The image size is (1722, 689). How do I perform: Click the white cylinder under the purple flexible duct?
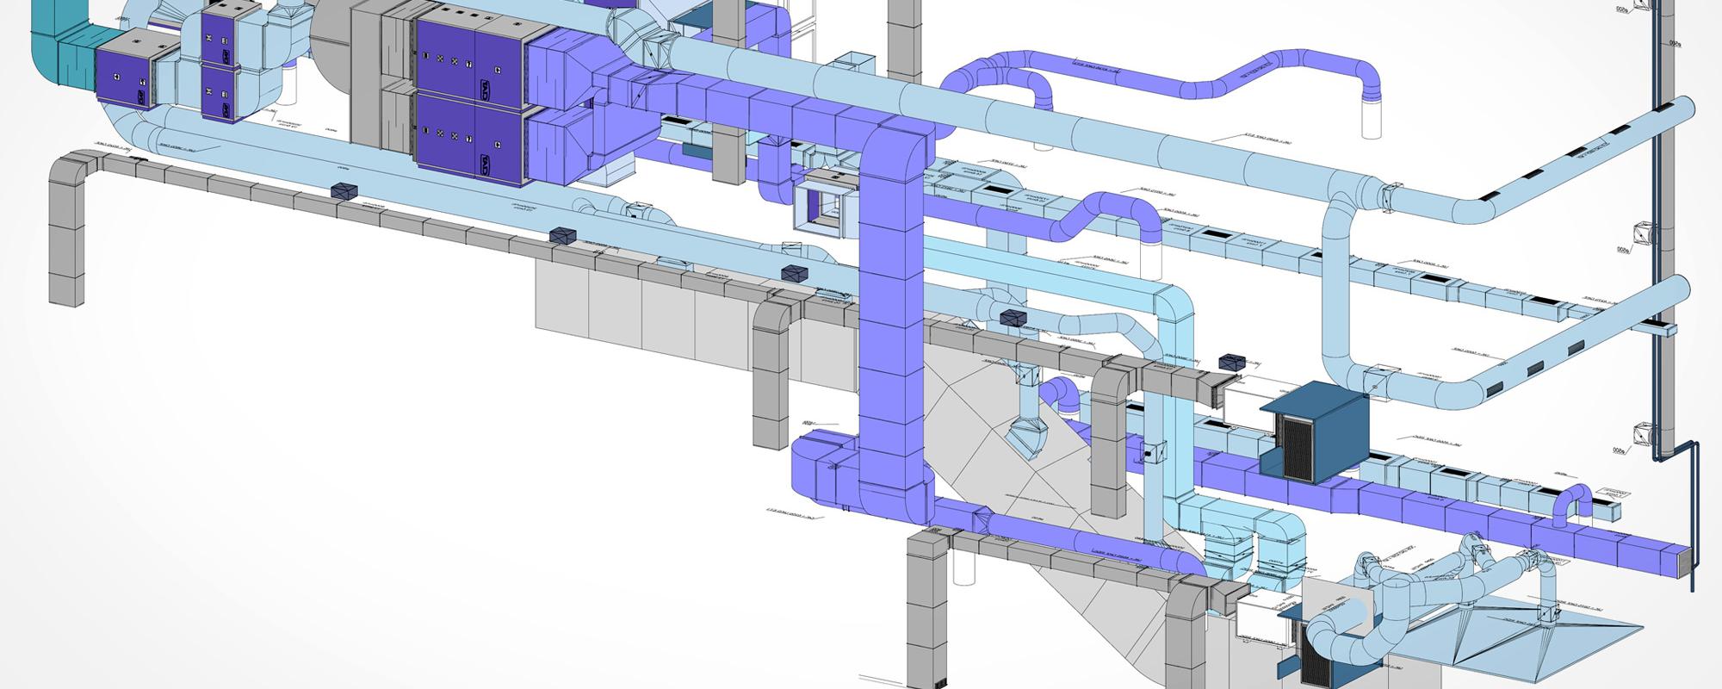click(1373, 121)
